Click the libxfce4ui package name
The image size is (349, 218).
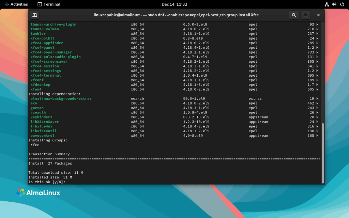(41, 126)
